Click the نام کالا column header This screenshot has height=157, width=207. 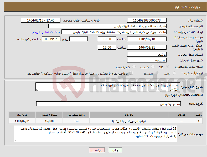129,115
